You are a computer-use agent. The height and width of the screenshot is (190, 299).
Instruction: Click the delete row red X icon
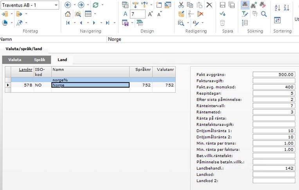[200, 14]
